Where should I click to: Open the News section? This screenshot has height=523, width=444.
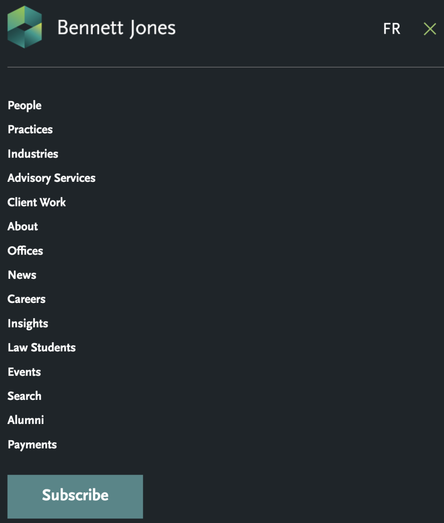[22, 275]
